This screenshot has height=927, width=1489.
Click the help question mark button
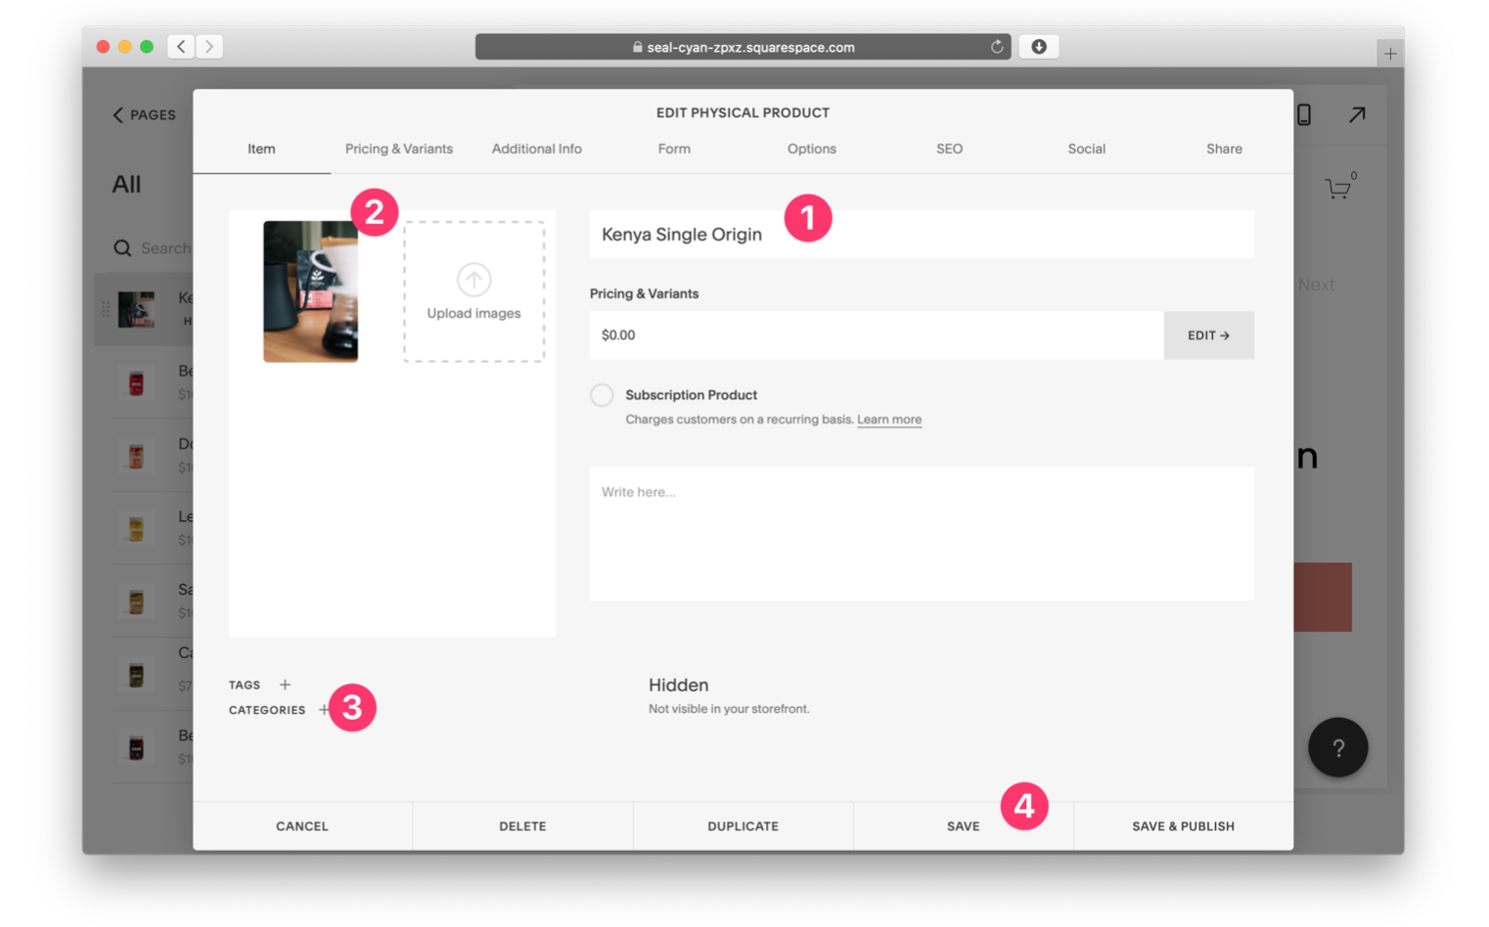(x=1337, y=748)
